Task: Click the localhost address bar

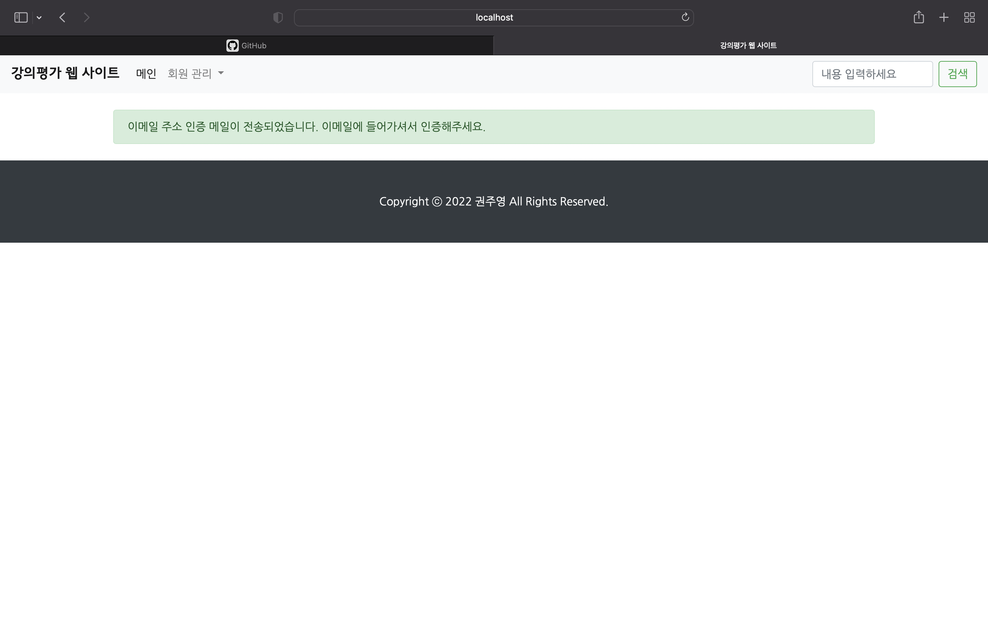Action: pyautogui.click(x=494, y=17)
